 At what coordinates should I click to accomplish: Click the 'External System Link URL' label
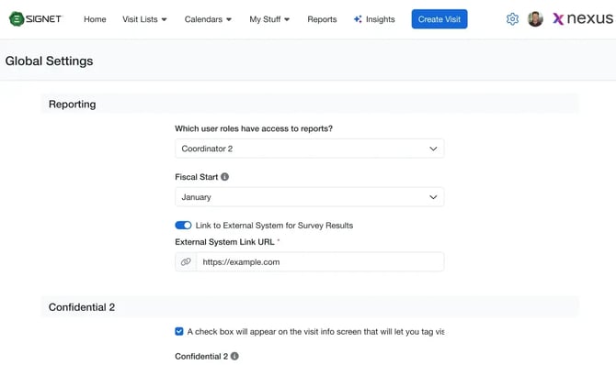[224, 242]
